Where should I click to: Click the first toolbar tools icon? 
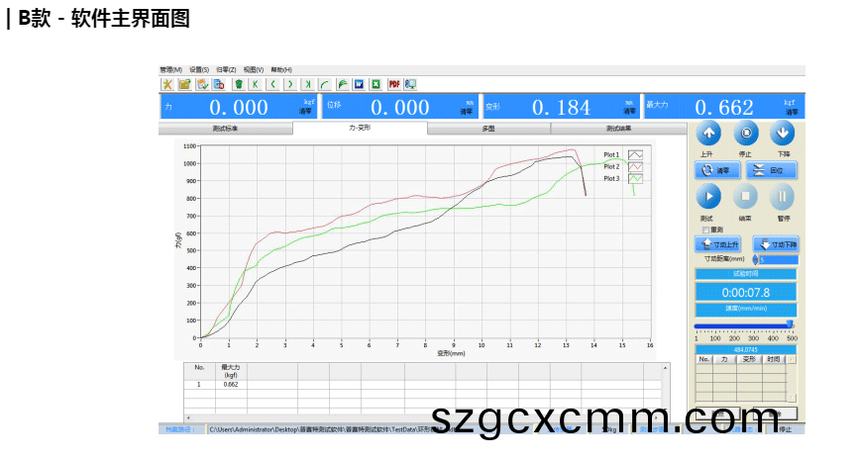coord(167,84)
